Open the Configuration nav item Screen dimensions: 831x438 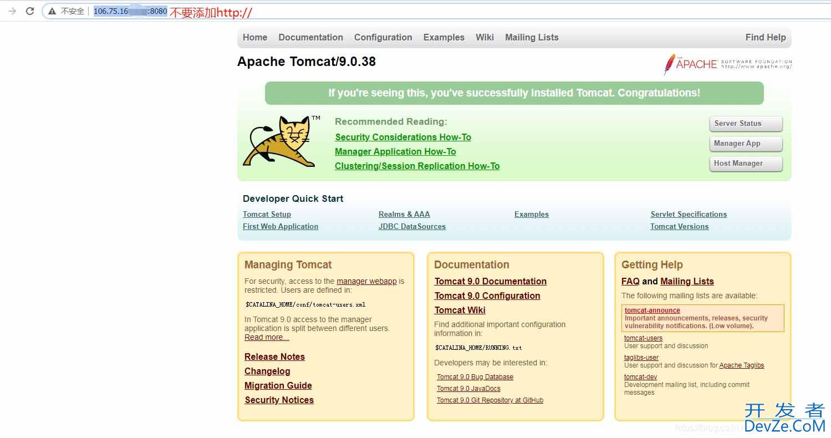tap(383, 38)
